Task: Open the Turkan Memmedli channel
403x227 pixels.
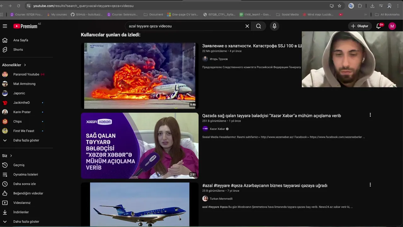Action: pyautogui.click(x=221, y=199)
